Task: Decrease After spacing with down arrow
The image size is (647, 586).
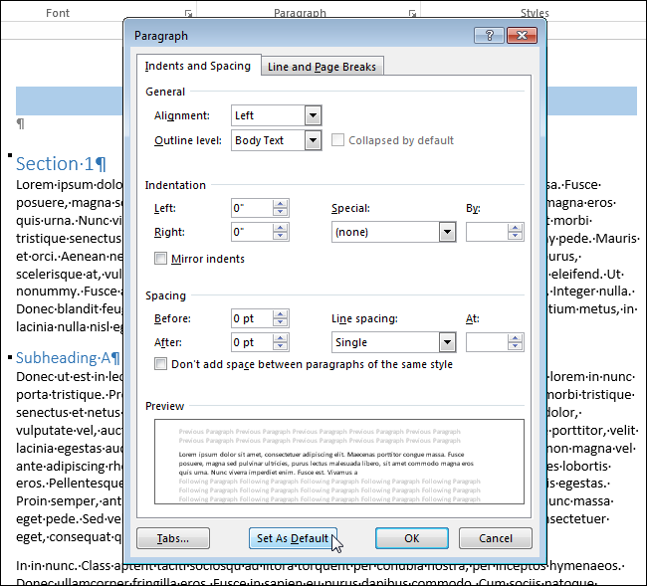Action: pos(281,346)
